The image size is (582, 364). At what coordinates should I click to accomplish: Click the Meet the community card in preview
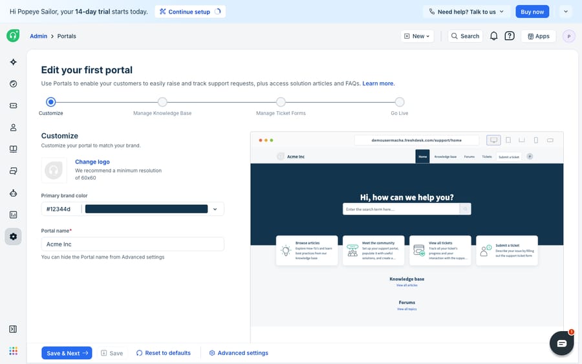[x=373, y=250]
